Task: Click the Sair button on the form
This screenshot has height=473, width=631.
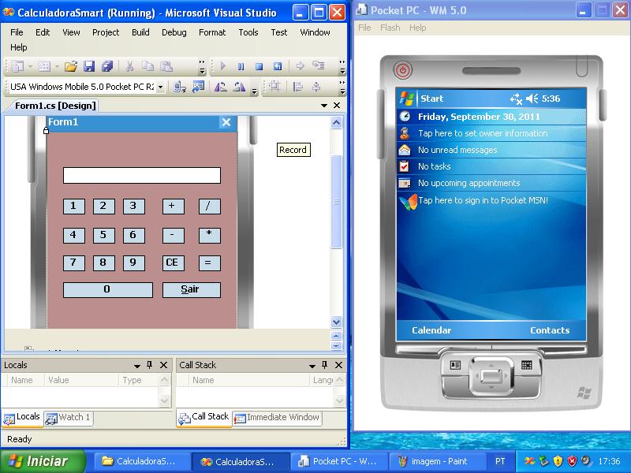Action: pos(191,289)
